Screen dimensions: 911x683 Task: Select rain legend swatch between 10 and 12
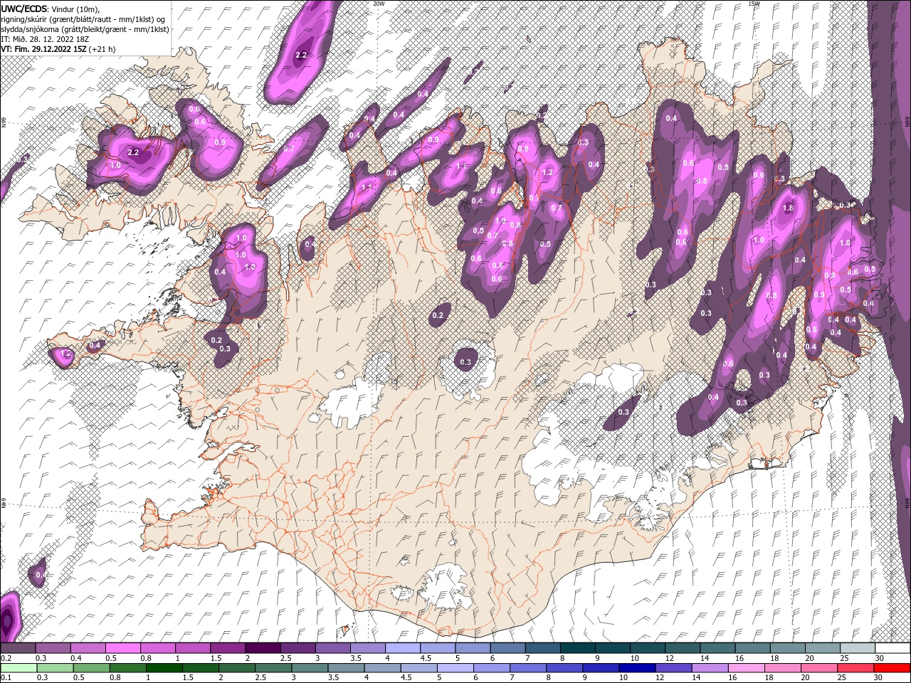click(638, 668)
